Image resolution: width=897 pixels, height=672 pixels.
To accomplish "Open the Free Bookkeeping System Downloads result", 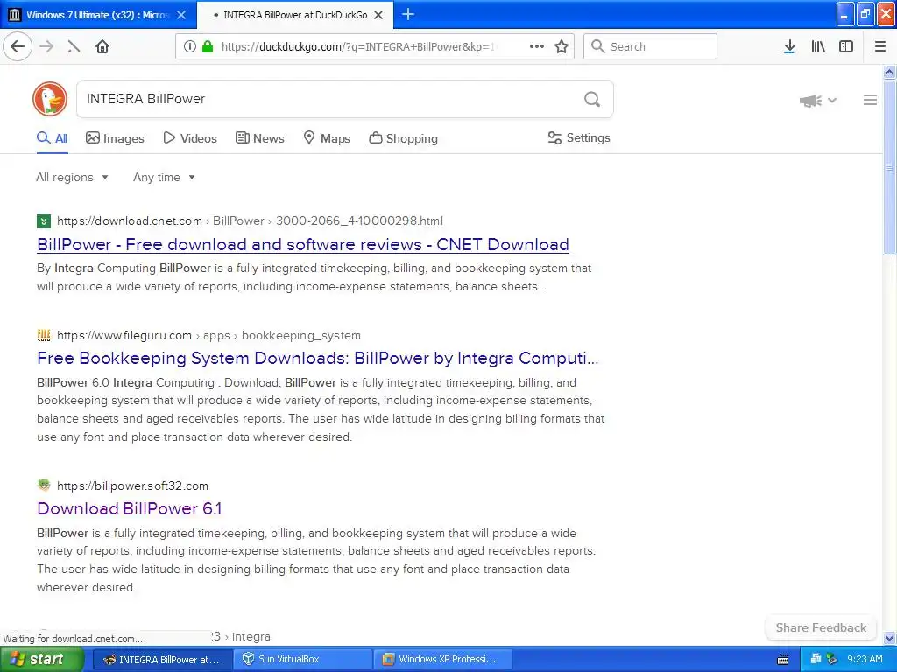I will tap(317, 358).
